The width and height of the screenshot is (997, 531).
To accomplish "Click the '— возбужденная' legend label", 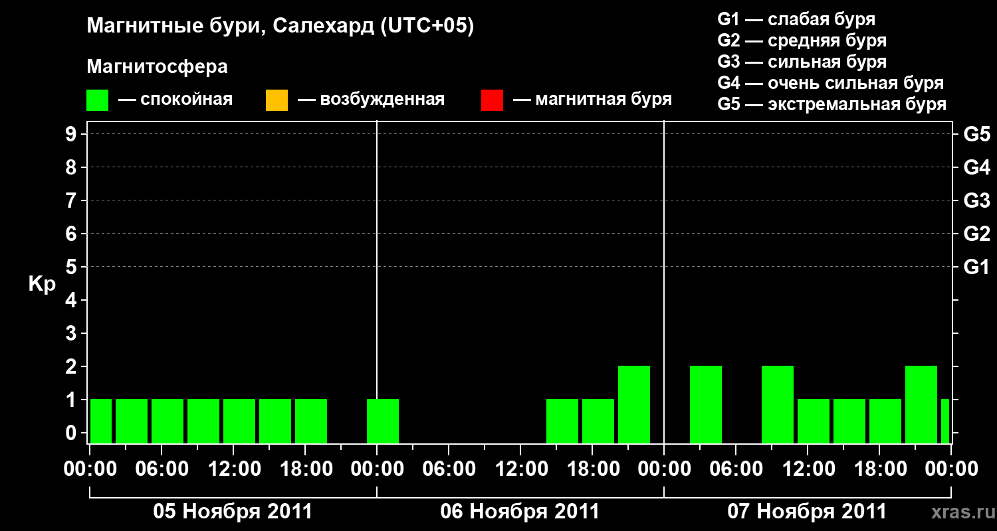I will coord(371,100).
